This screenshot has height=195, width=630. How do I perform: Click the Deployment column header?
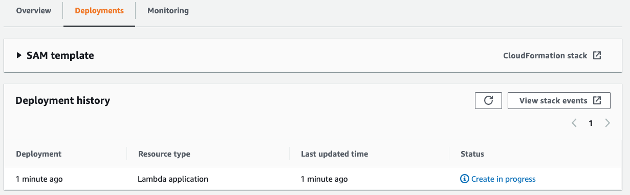tap(39, 154)
